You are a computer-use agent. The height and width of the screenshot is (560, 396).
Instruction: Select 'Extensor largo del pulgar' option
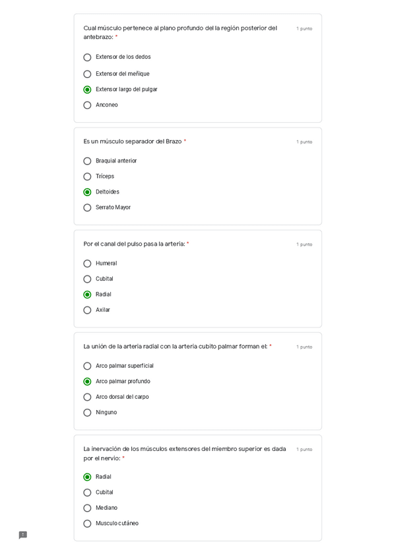pyautogui.click(x=87, y=90)
